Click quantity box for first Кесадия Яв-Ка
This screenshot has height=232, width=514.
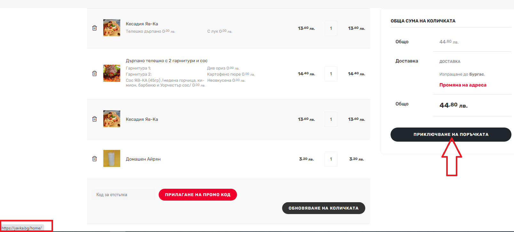pyautogui.click(x=331, y=28)
